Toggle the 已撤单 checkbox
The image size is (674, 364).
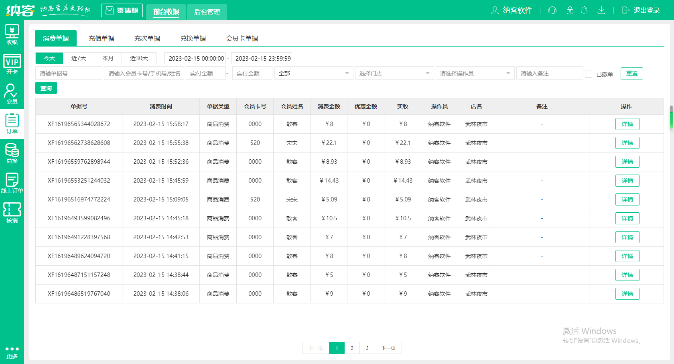589,74
